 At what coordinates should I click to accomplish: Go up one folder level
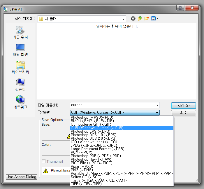click(140, 18)
